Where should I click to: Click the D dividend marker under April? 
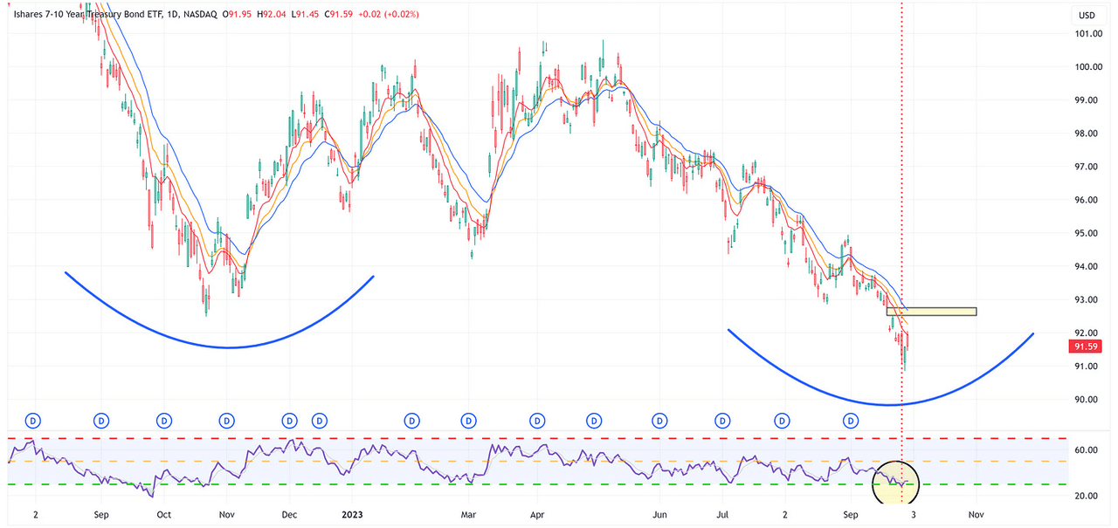(x=537, y=420)
